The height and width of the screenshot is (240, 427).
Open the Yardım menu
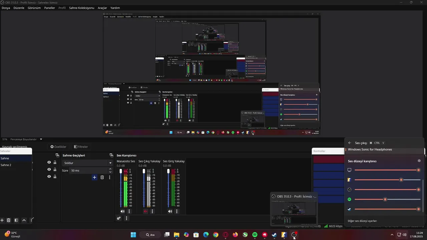click(115, 8)
